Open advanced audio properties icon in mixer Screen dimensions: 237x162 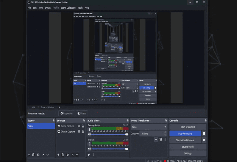[89, 155]
